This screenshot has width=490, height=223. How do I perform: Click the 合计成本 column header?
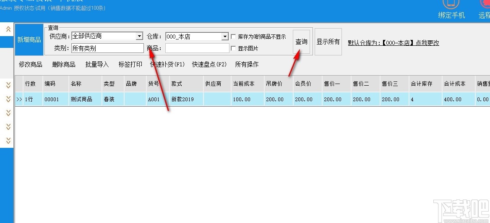click(459, 84)
